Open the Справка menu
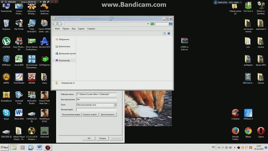 point(91,29)
